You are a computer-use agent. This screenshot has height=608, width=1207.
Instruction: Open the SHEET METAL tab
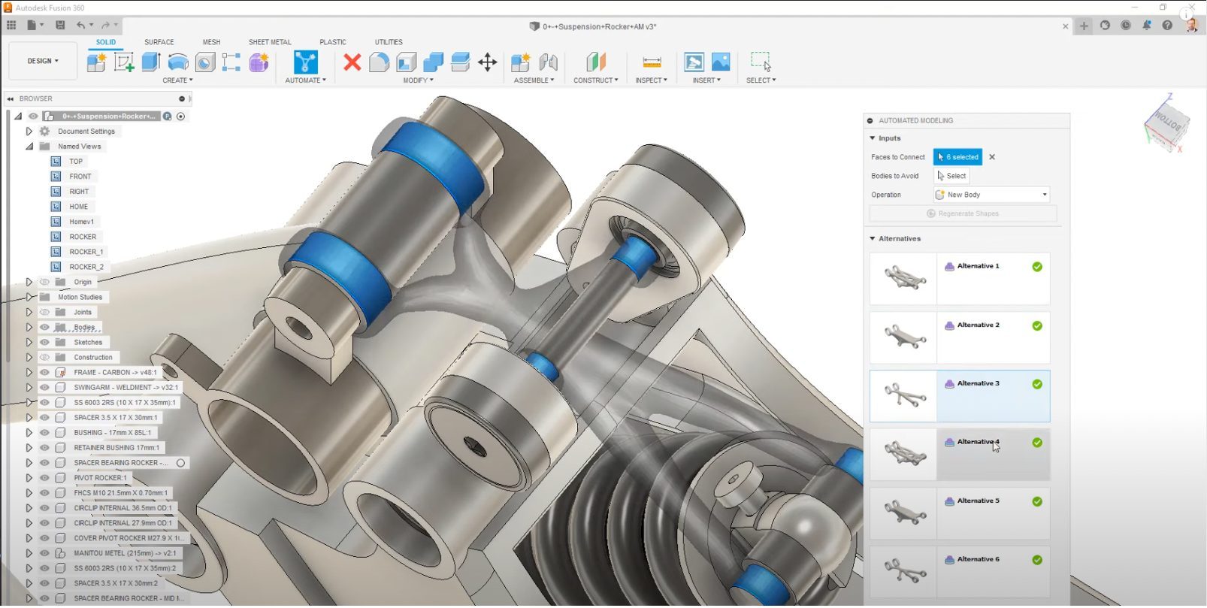[270, 42]
